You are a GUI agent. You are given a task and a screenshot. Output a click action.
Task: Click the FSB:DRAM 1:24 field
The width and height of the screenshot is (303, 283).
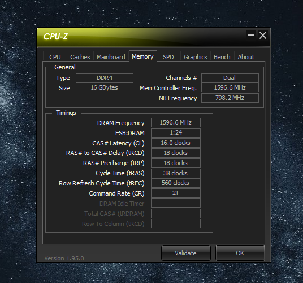click(x=176, y=132)
